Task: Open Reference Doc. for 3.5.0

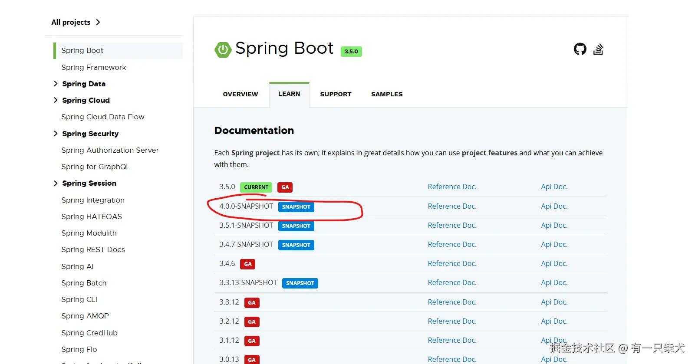Action: 452,187
